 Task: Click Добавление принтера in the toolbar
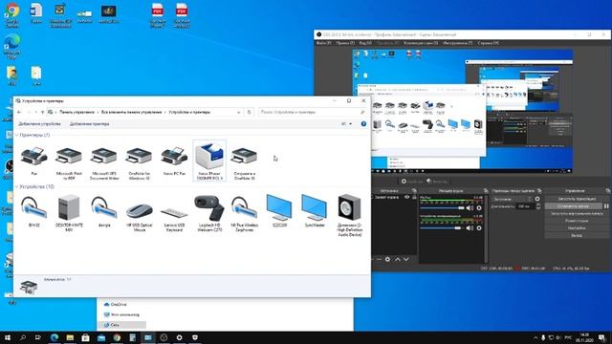click(89, 124)
